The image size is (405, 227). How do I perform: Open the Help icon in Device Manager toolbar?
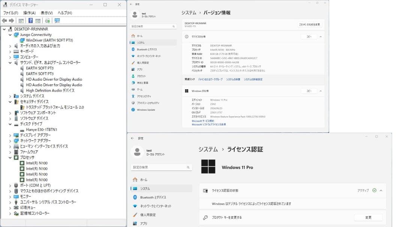[30, 20]
